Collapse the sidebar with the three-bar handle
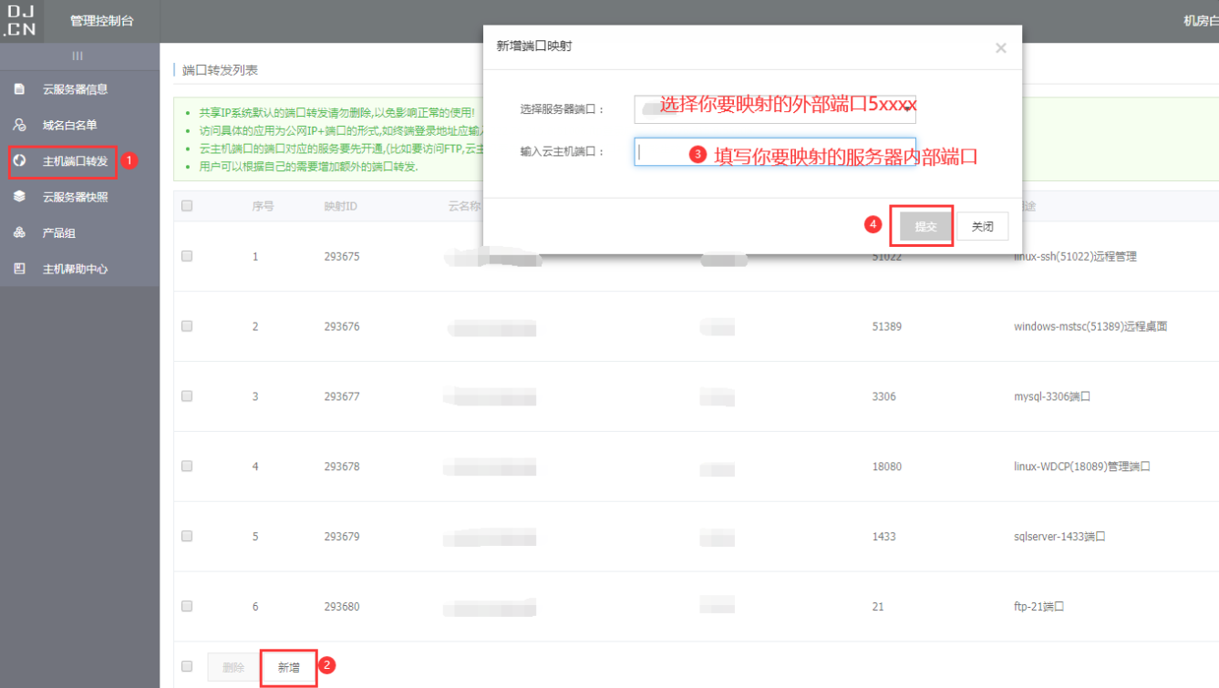Viewport: 1219px width, 688px height. coord(77,56)
